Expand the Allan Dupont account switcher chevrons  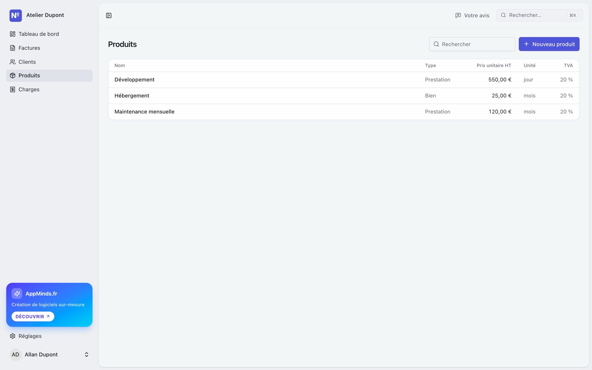(x=86, y=355)
